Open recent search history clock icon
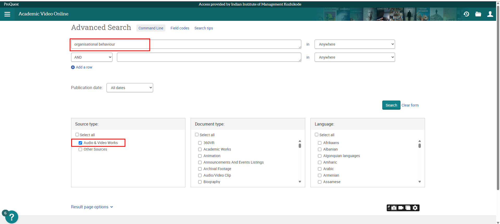 click(466, 14)
